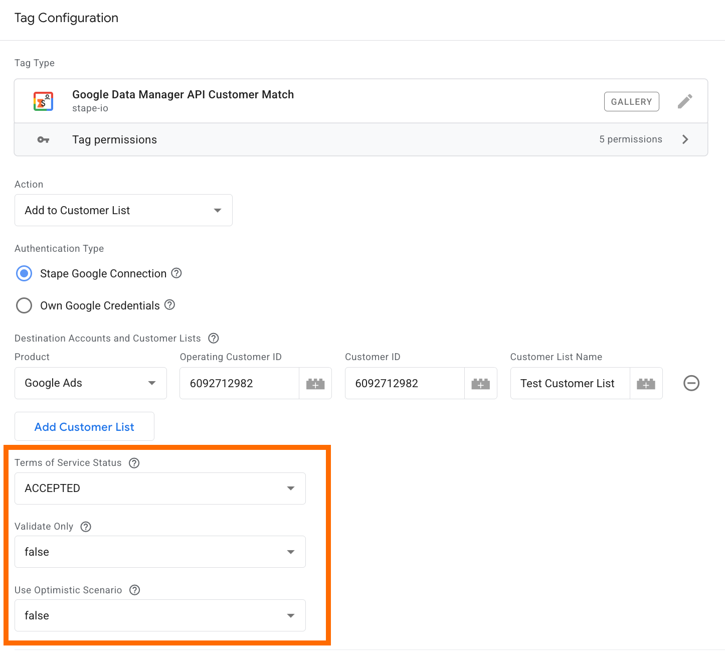
Task: Click the GALLERY badge button
Action: (632, 101)
